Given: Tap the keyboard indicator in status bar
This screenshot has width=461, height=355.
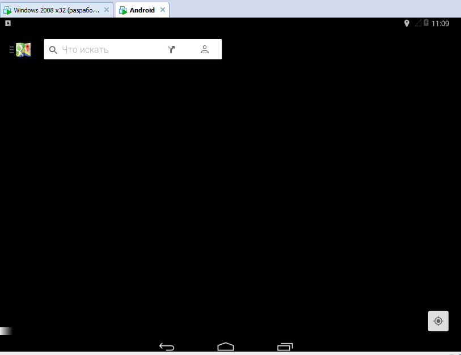Looking at the screenshot, I should pyautogui.click(x=8, y=23).
